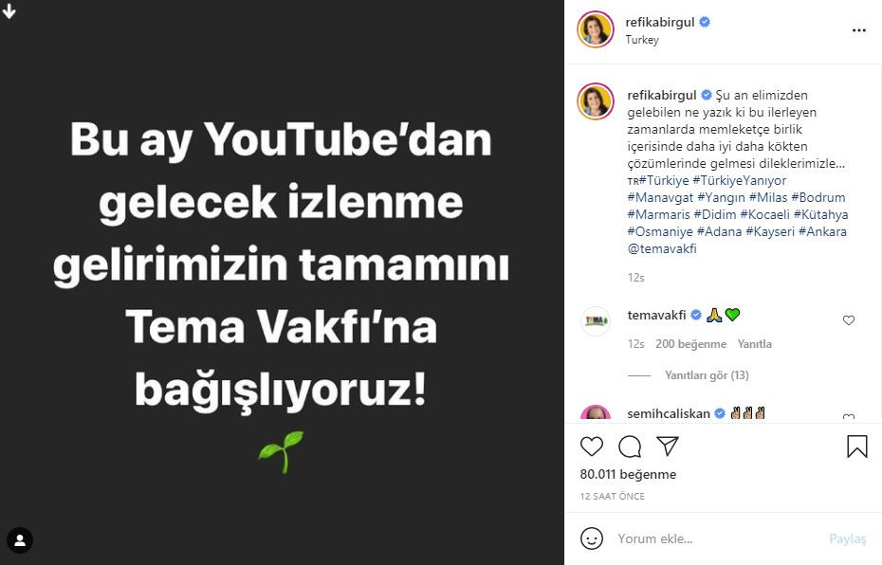Reply to temavakfi via Yanıtla
The image size is (882, 565).
coord(754,343)
